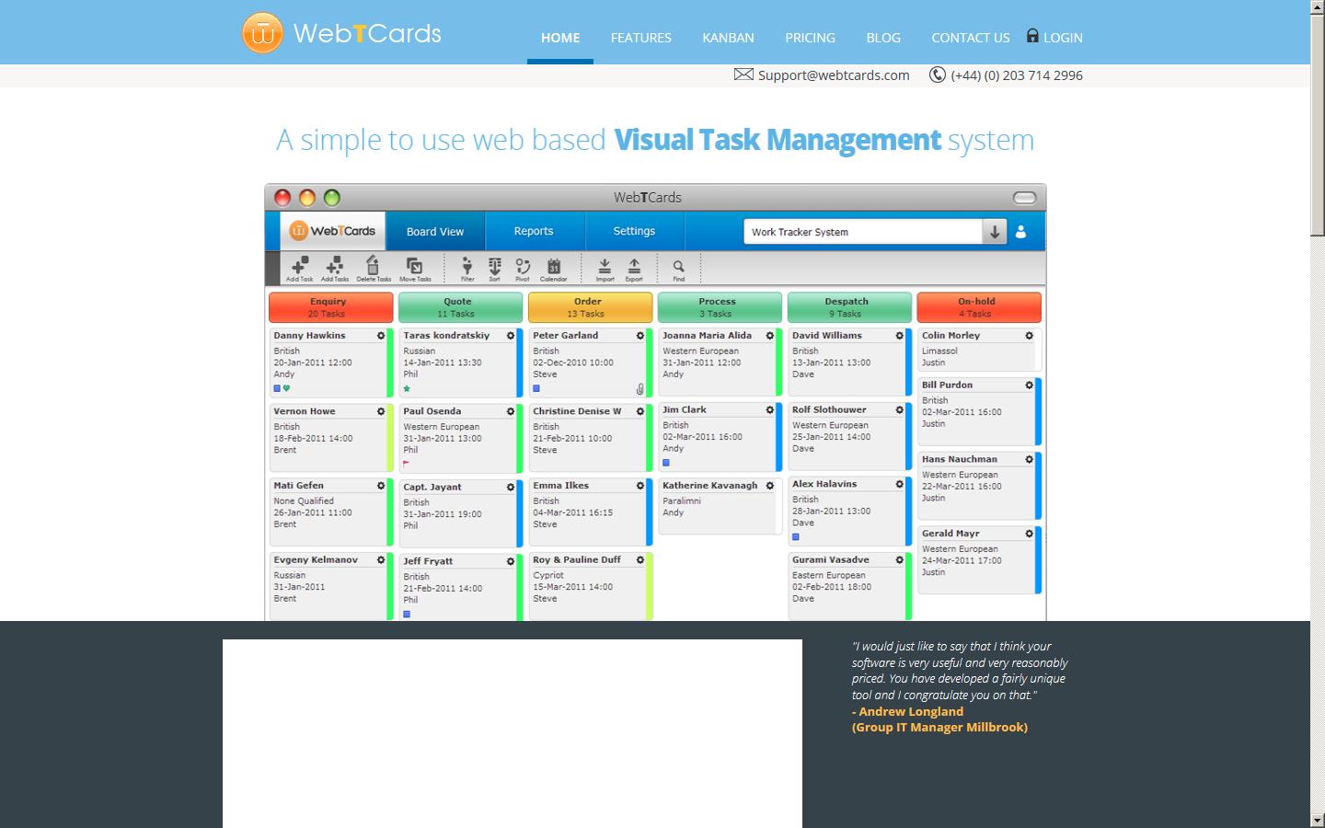This screenshot has width=1325, height=828.
Task: Select the Enquiry 20 Tasks column header
Action: tap(330, 307)
